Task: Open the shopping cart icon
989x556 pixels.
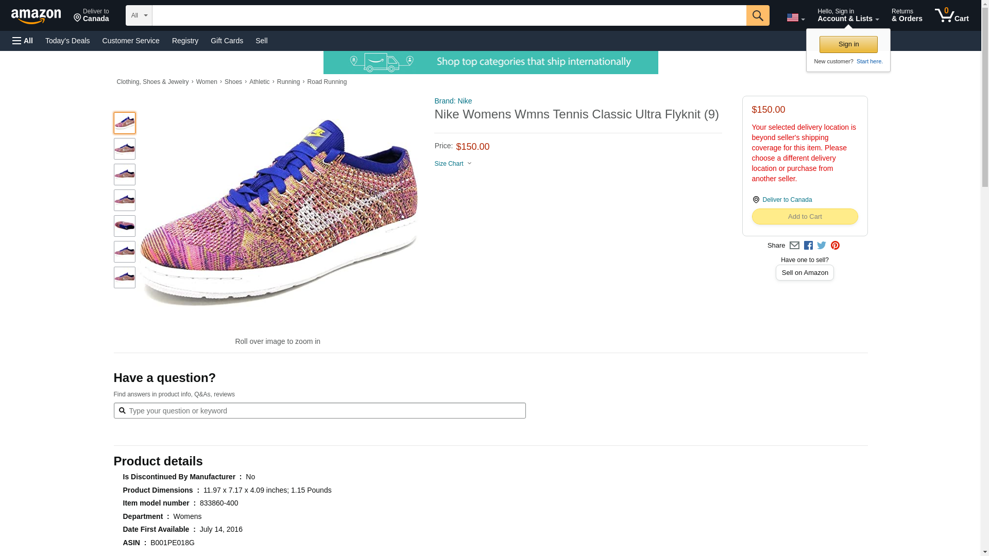Action: click(x=951, y=15)
